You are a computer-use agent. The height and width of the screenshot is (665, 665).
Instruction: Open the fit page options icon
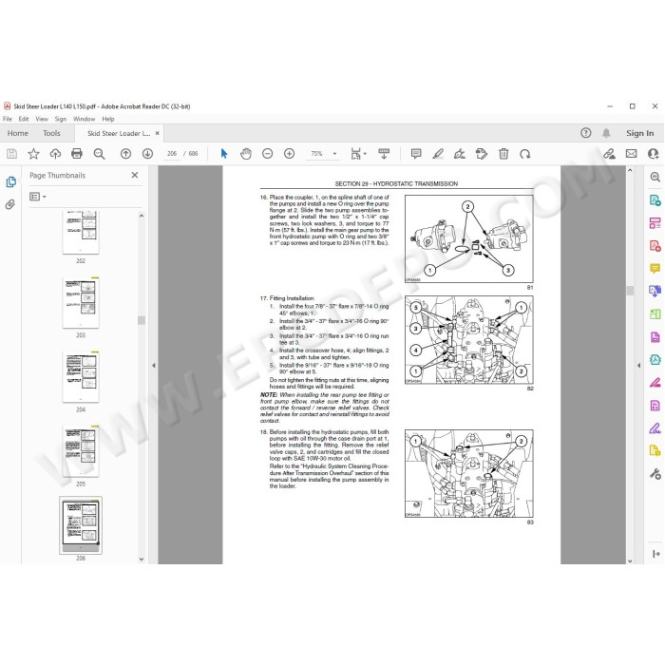point(358,154)
